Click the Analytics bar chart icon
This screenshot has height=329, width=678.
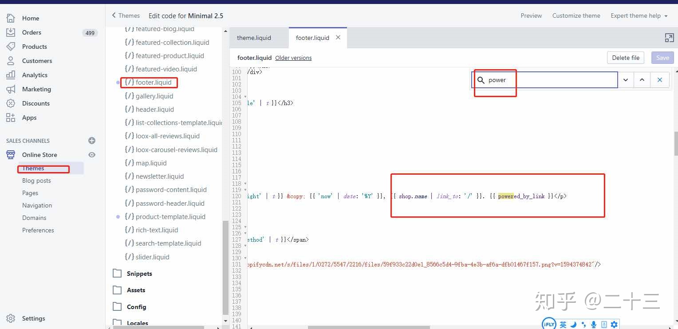click(x=11, y=75)
